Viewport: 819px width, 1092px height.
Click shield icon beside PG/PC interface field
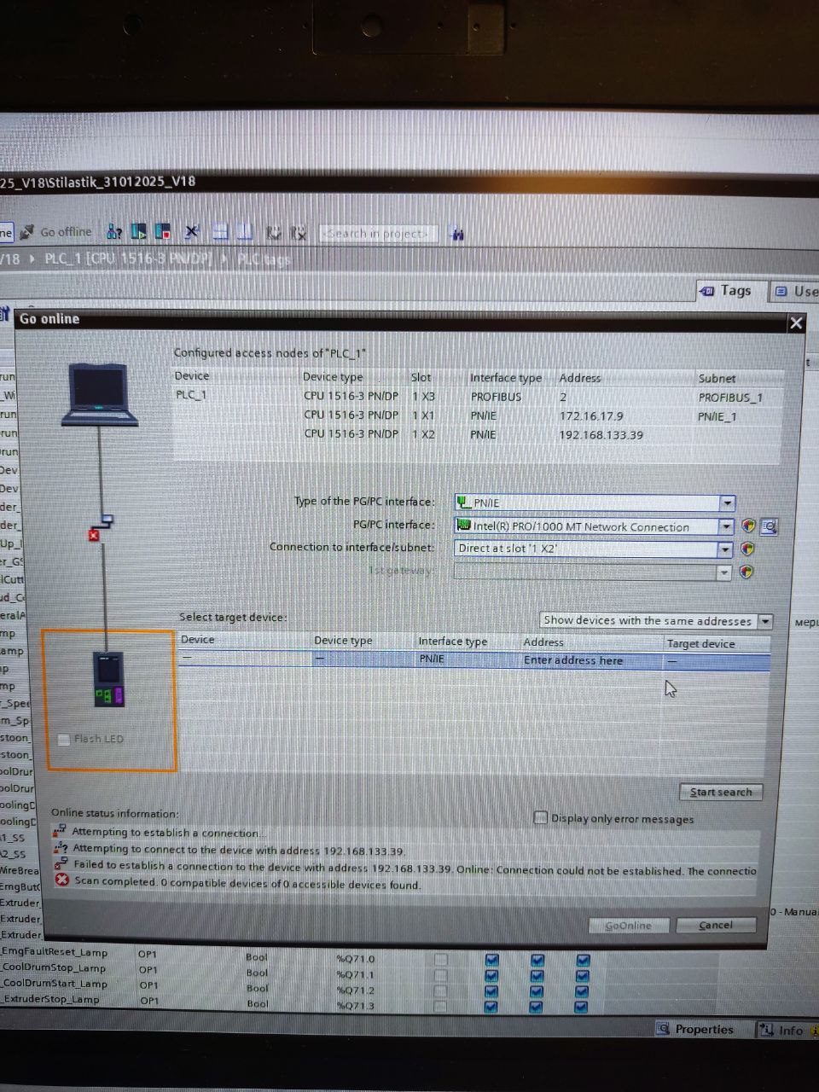[x=748, y=526]
